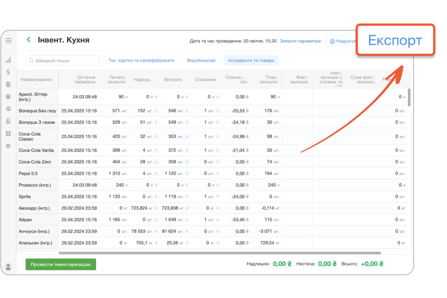Viewport: 447px width, 298px height.
Task: Expand Списання dropdown in Апельсин (інгр.) row
Action: click(218, 243)
